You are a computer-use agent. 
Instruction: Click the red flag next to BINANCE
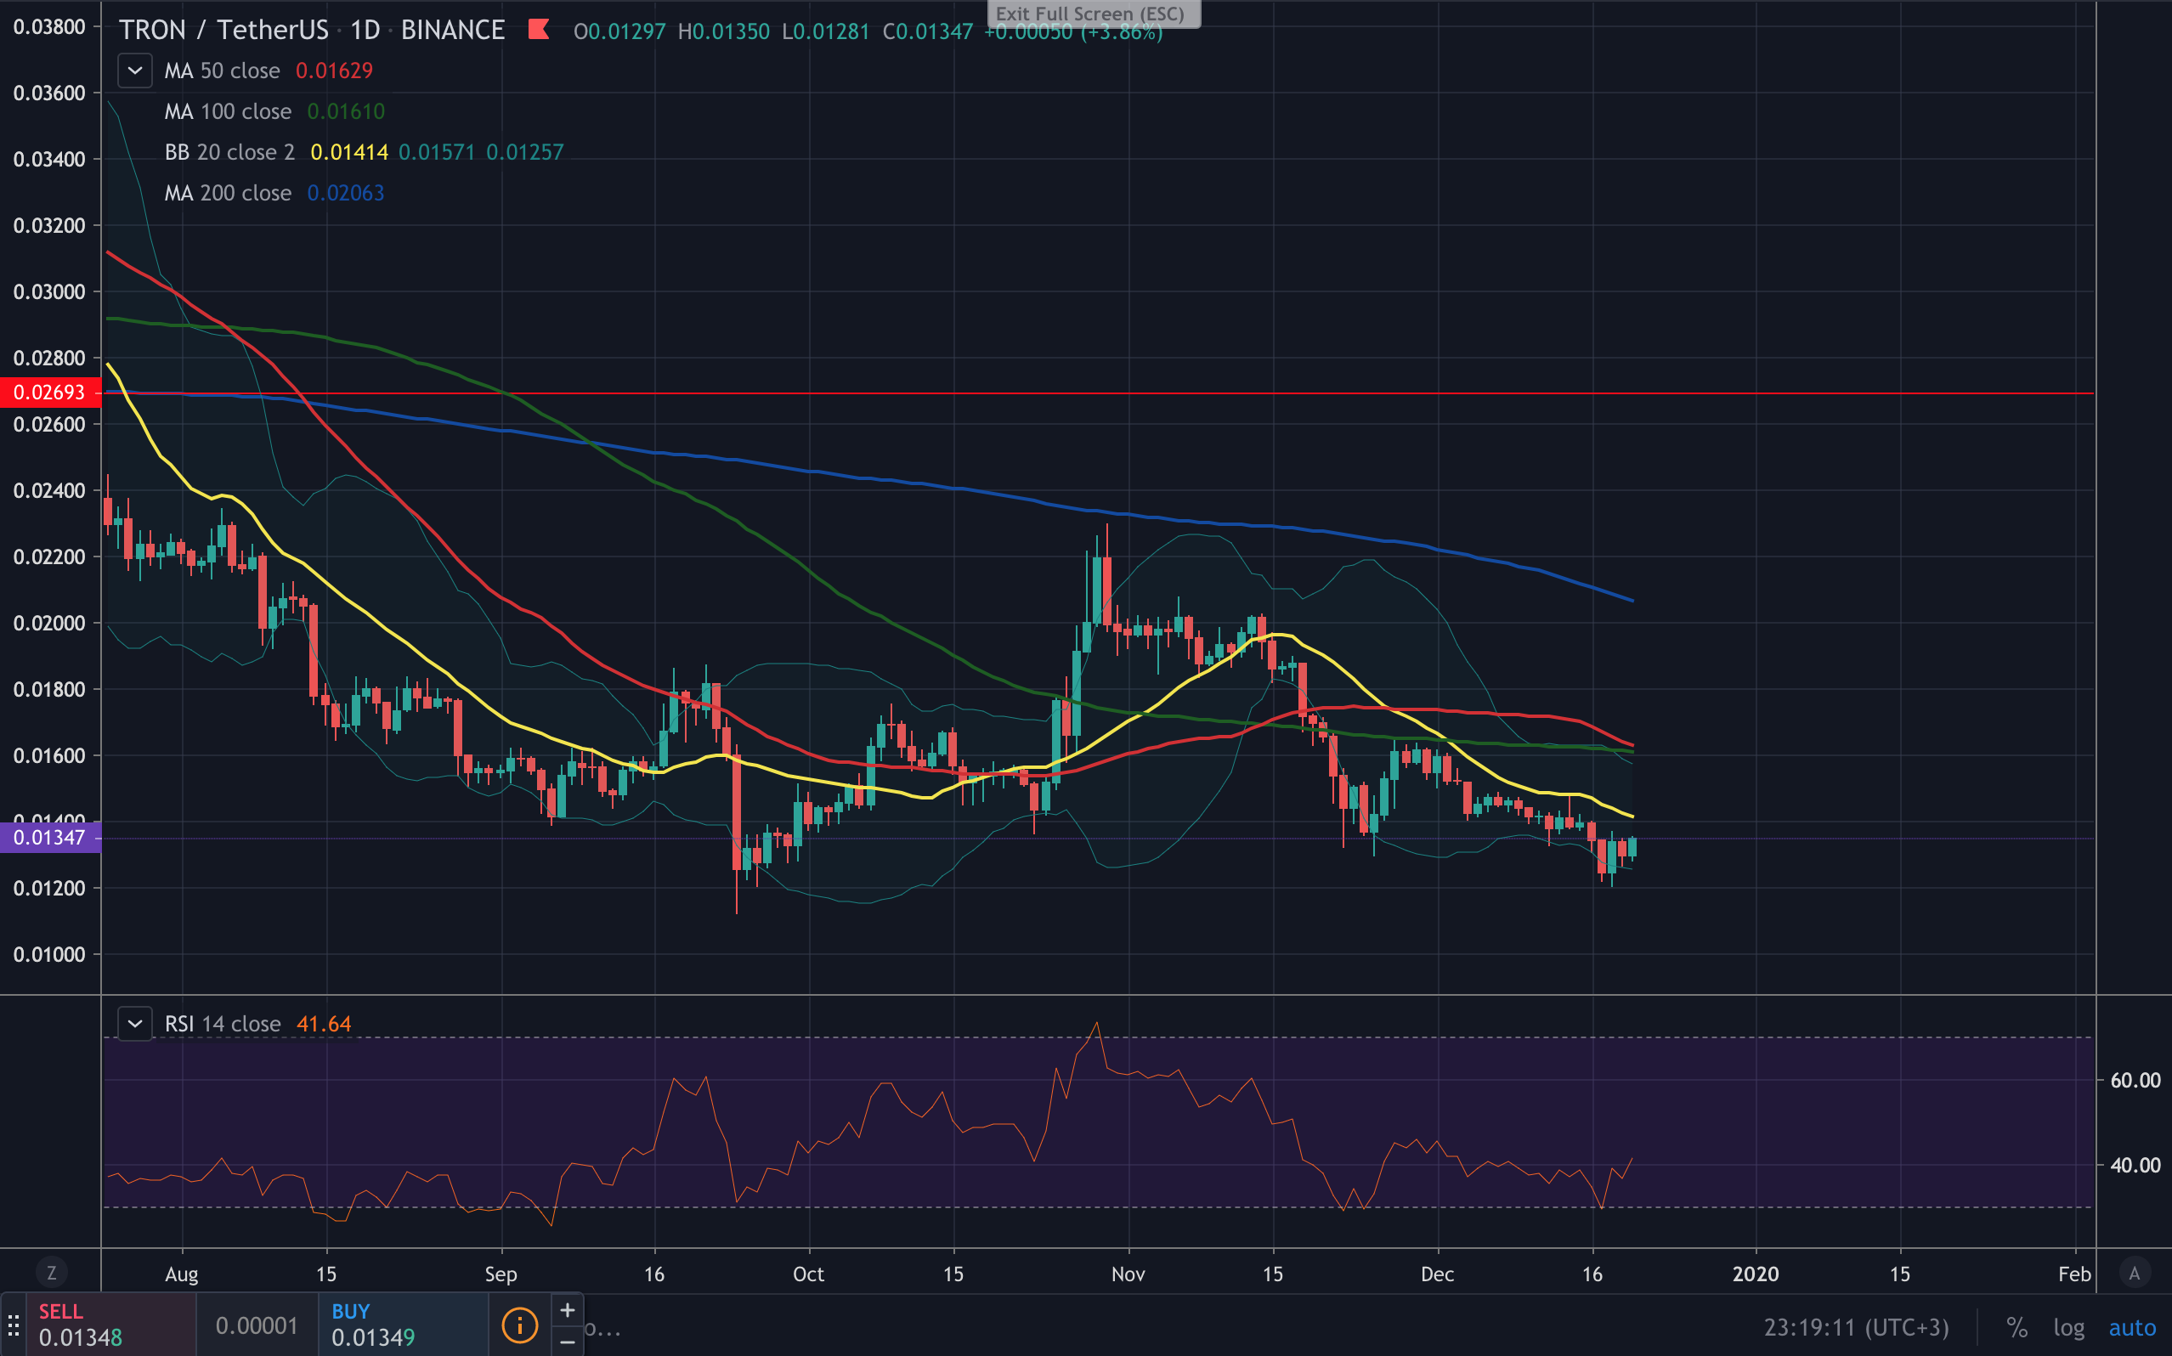(x=538, y=30)
